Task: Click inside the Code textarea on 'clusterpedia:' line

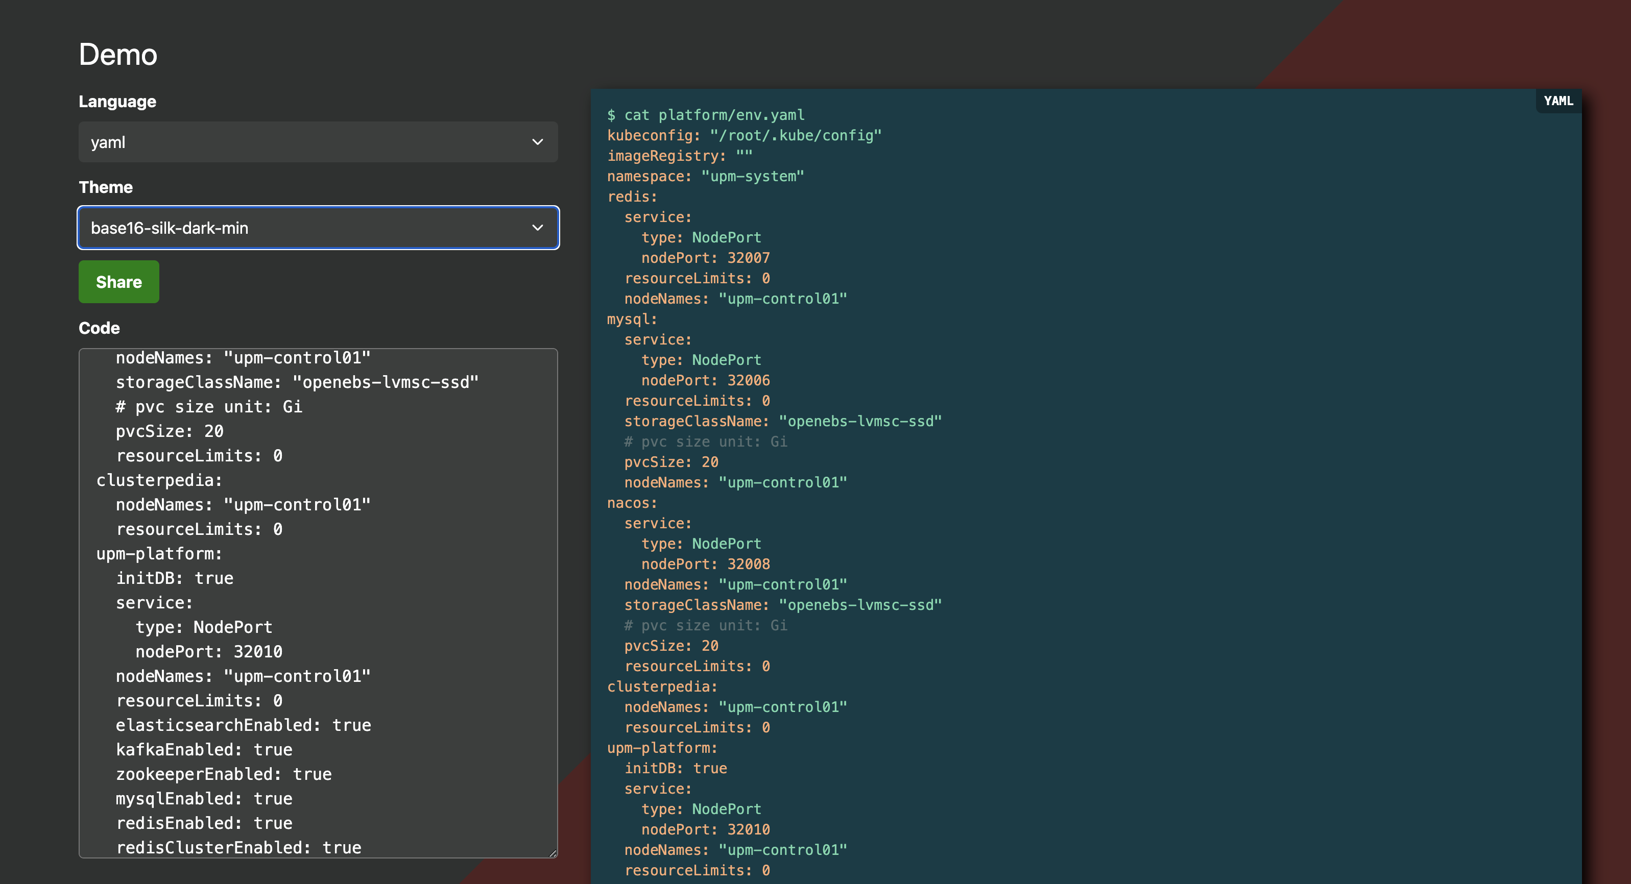Action: 159,480
